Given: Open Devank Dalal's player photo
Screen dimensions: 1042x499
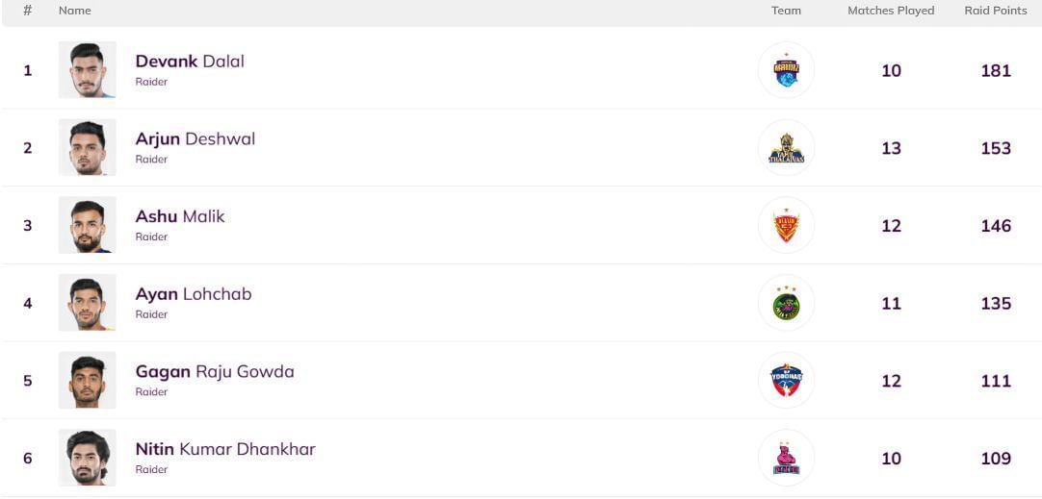Looking at the screenshot, I should click(87, 70).
